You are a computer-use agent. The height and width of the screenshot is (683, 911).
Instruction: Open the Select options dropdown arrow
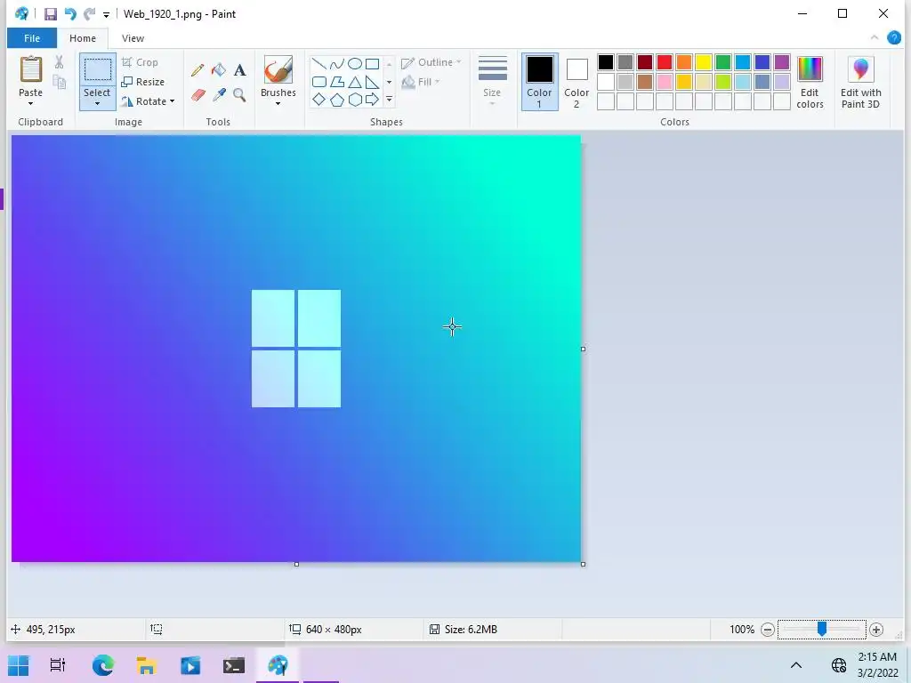click(x=97, y=104)
